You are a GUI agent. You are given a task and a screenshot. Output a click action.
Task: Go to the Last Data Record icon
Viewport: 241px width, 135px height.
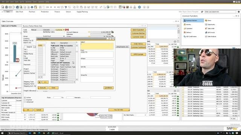click(x=59, y=7)
